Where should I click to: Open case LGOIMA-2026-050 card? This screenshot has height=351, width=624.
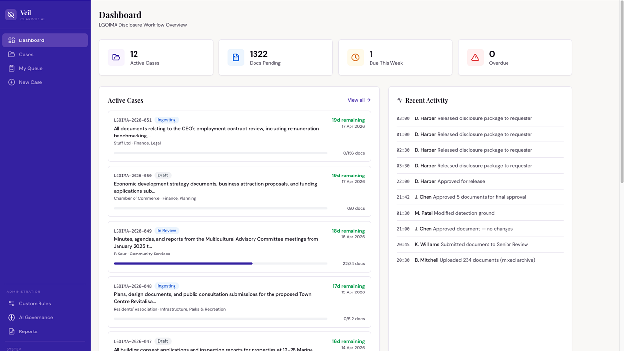(239, 191)
